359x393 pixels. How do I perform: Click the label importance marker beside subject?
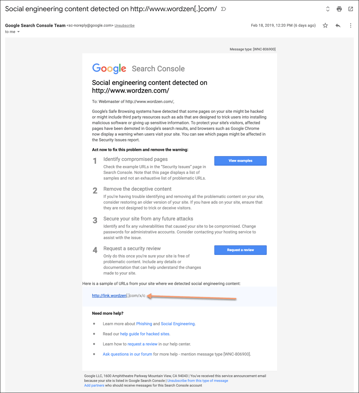[x=224, y=9]
